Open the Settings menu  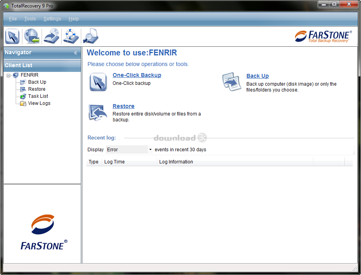click(x=52, y=18)
